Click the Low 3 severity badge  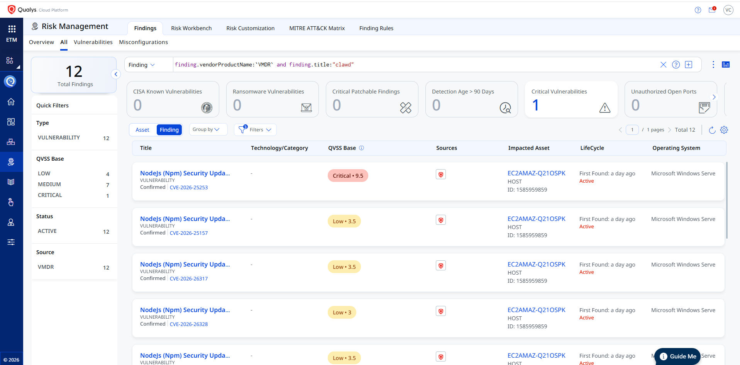point(342,312)
